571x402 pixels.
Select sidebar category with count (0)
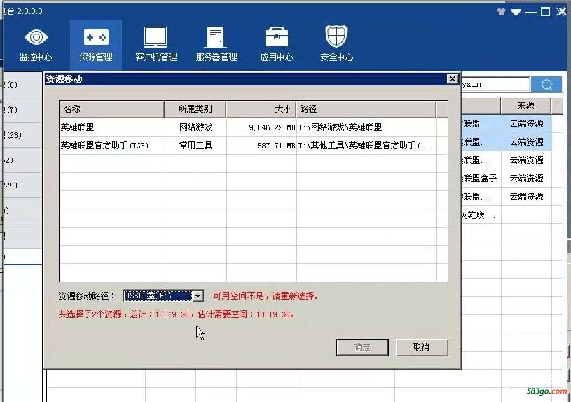click(x=22, y=85)
